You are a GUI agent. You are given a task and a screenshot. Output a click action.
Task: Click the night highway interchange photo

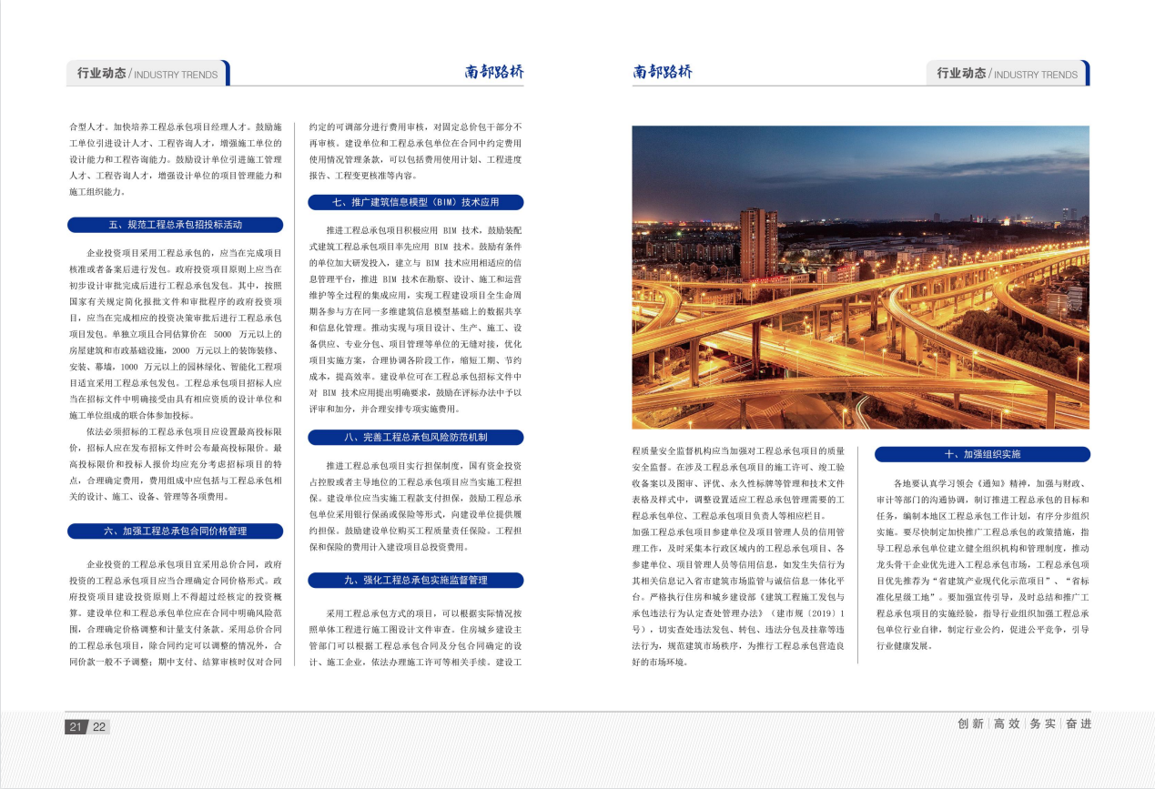click(860, 278)
